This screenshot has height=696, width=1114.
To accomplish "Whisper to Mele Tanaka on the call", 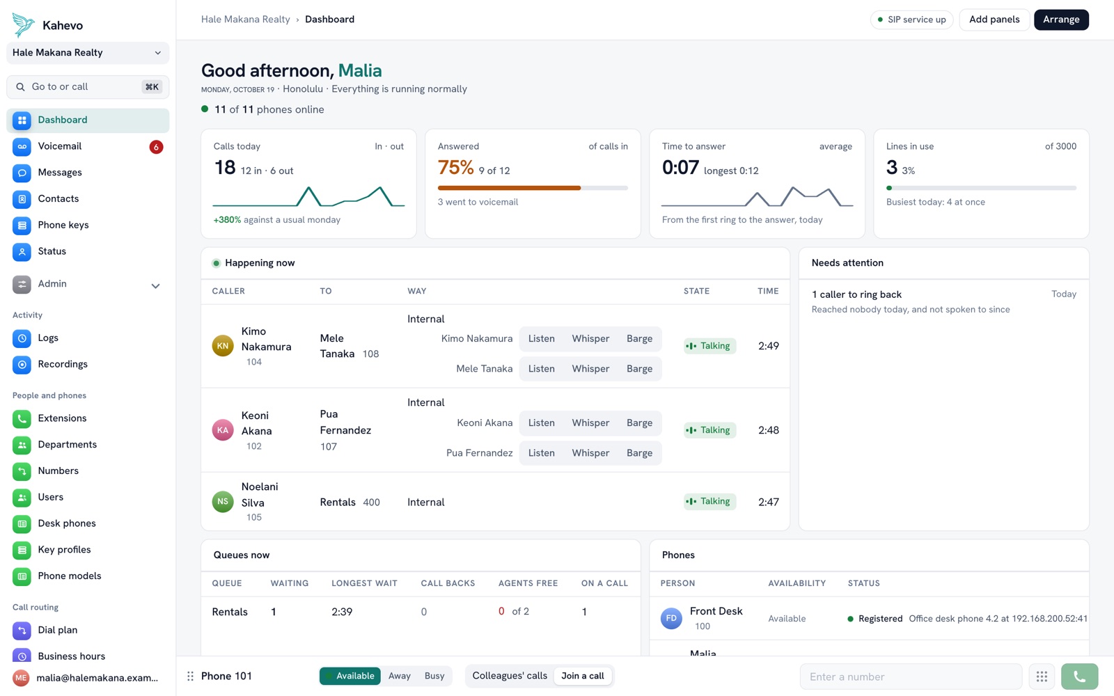I will point(590,369).
